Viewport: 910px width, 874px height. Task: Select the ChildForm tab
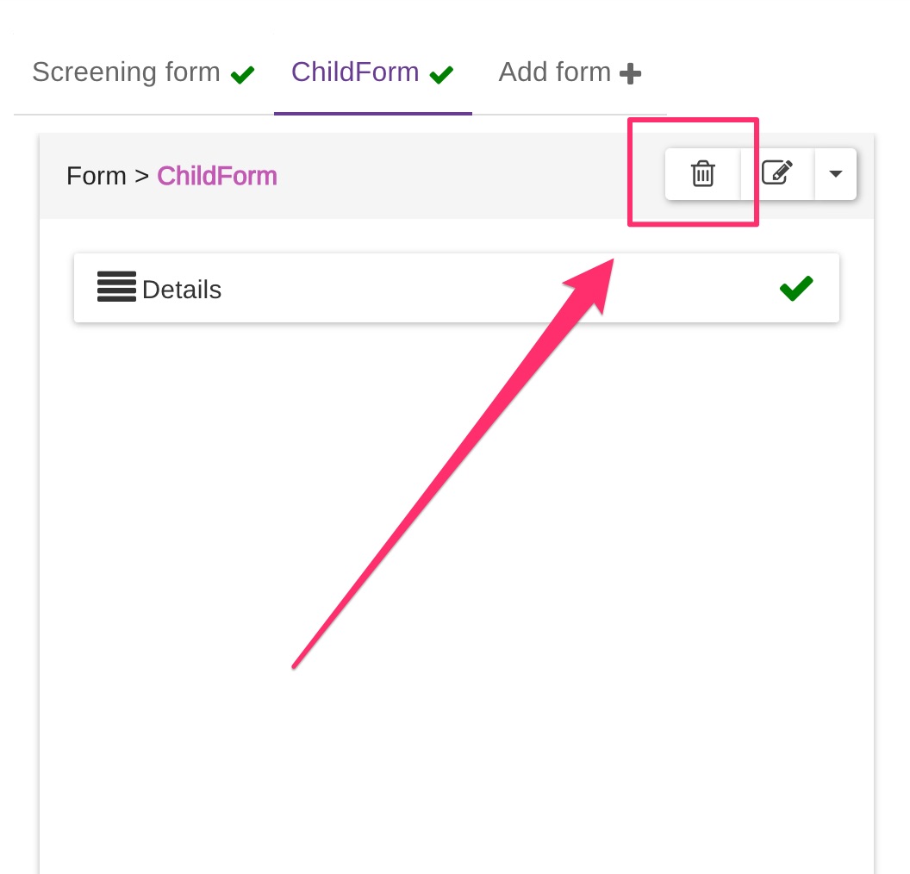tap(355, 72)
